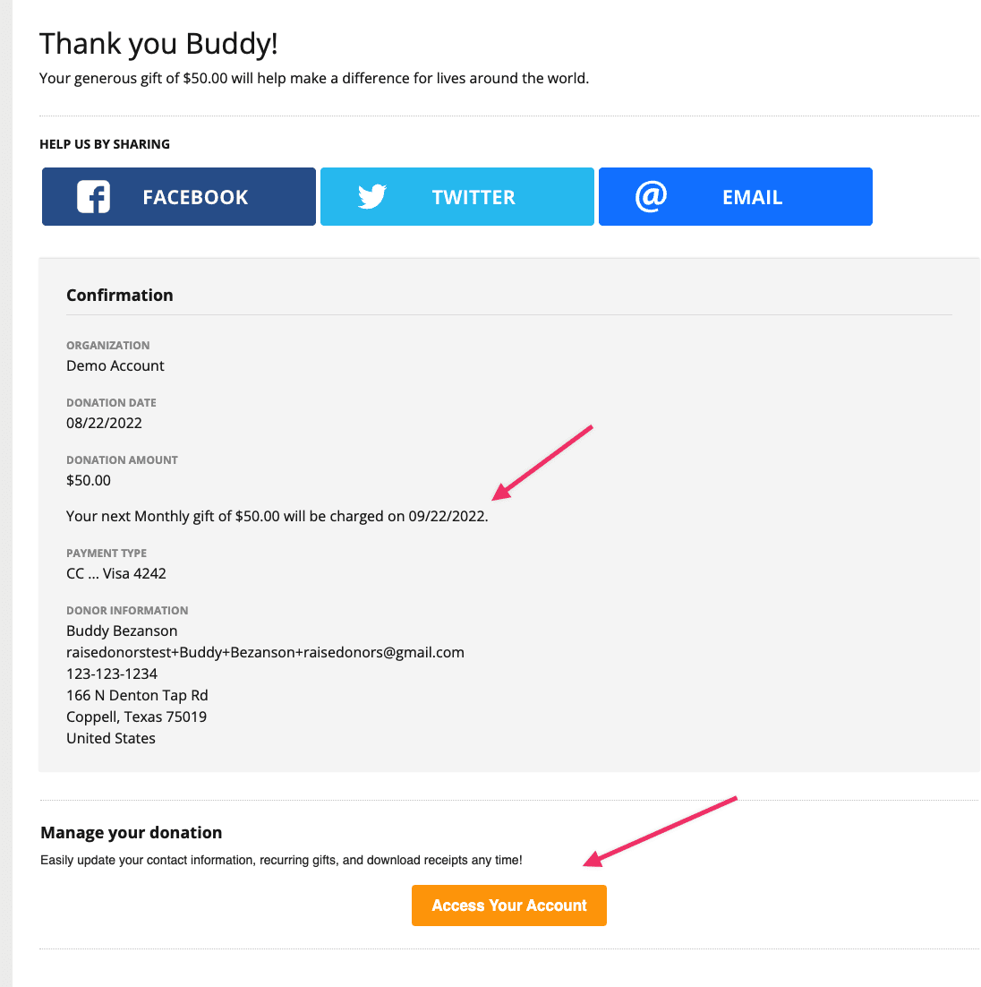This screenshot has width=981, height=987.
Task: Click the @ email icon
Action: pyautogui.click(x=651, y=196)
